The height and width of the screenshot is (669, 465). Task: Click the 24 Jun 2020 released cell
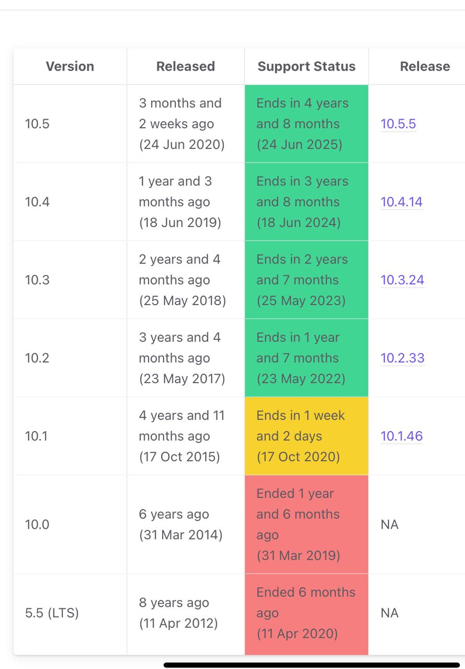pyautogui.click(x=182, y=124)
